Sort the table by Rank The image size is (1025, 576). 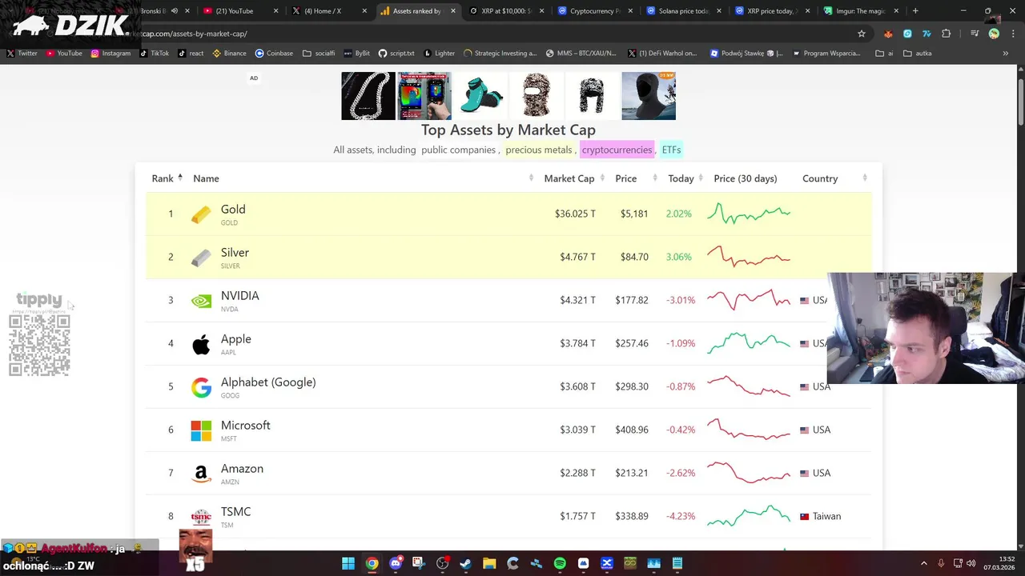[167, 178]
